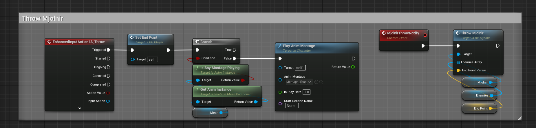536x128 pixels.
Task: Click Set End Point input execution pin
Action: (x=132, y=50)
